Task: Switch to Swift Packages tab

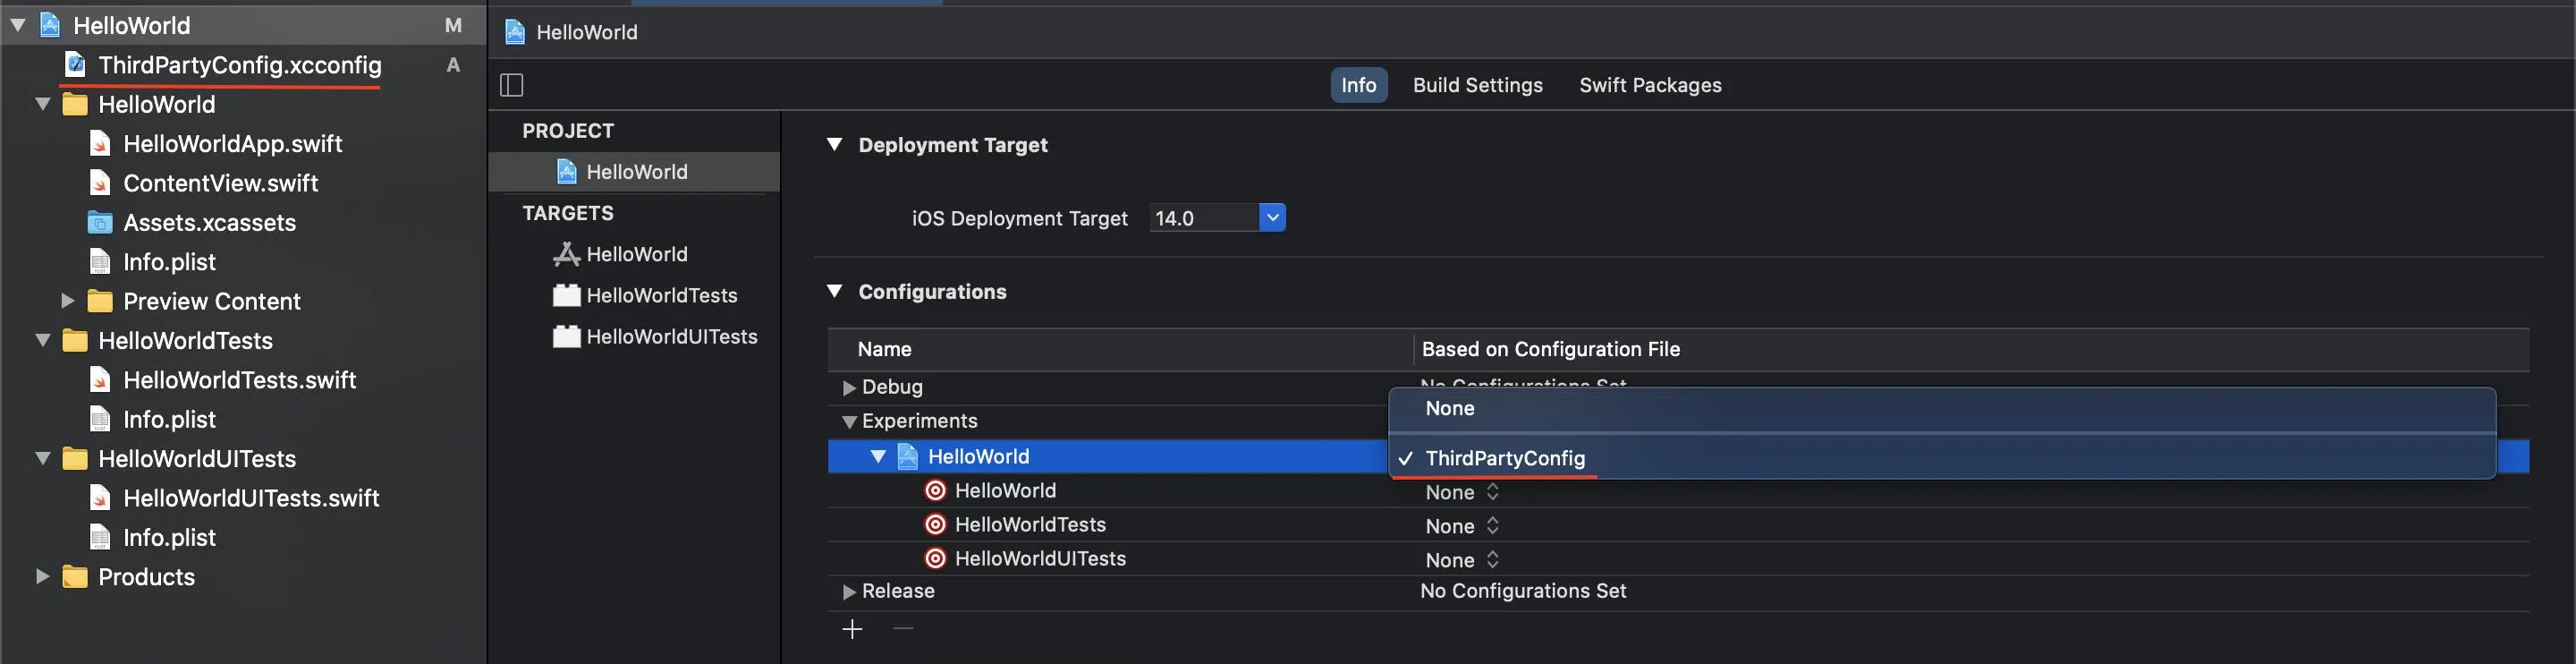Action: 1650,85
